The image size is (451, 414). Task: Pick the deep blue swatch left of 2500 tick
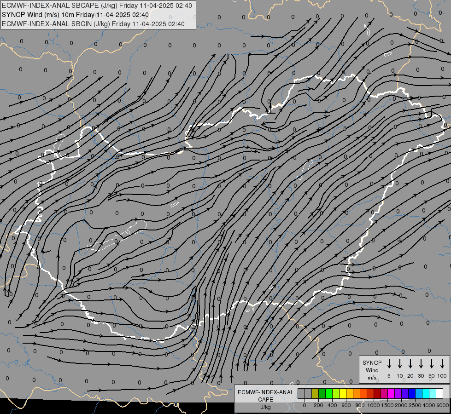tap(411, 393)
